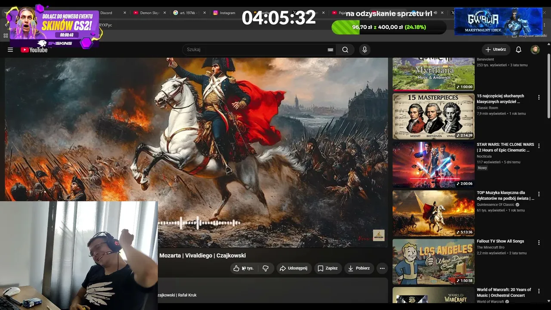Open the title '15 najczęściej słuchanych klasycznych arcydzieł'
Image resolution: width=551 pixels, height=310 pixels.
(x=501, y=99)
